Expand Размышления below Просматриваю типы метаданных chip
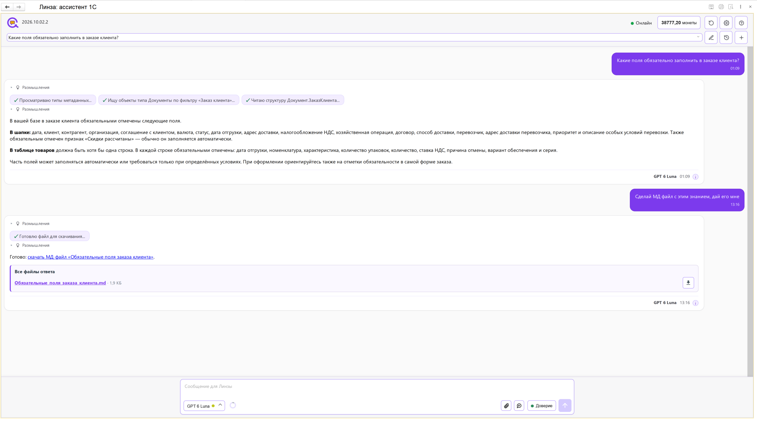Screen dimensions: 757x421 click(30, 109)
